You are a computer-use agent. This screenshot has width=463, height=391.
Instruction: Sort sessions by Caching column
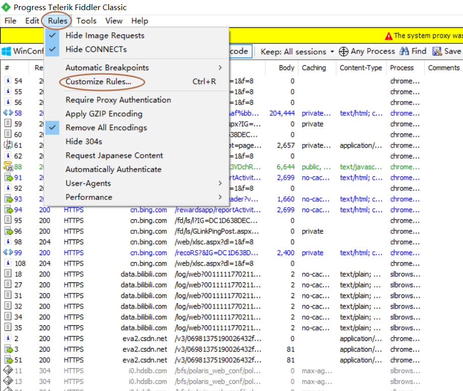(x=317, y=68)
